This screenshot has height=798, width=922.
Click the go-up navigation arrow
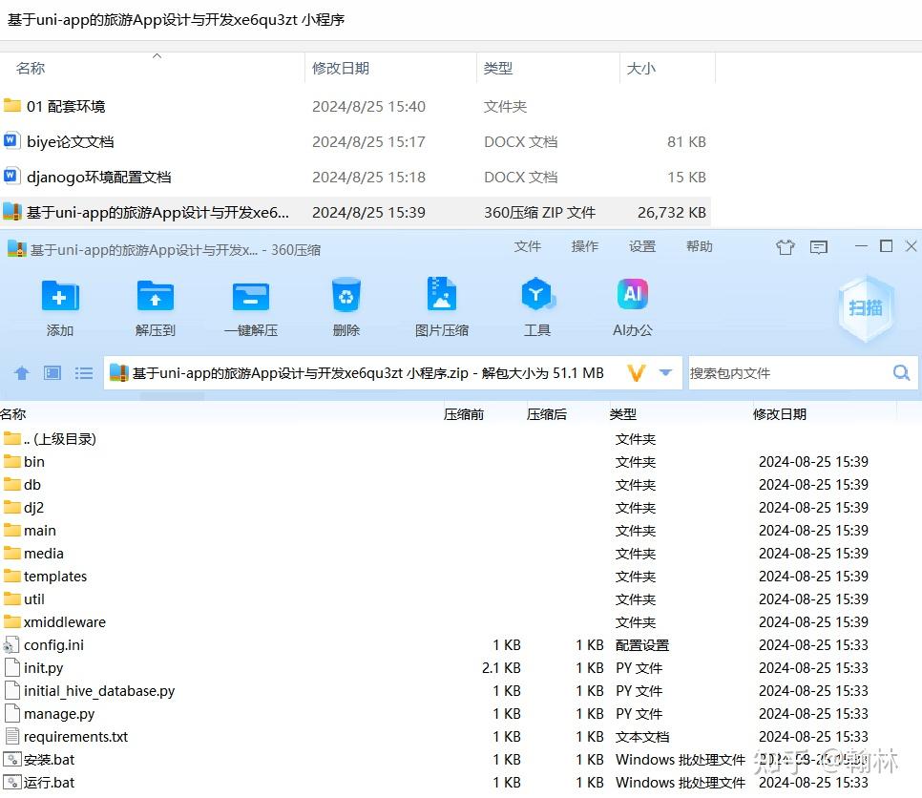[x=21, y=373]
